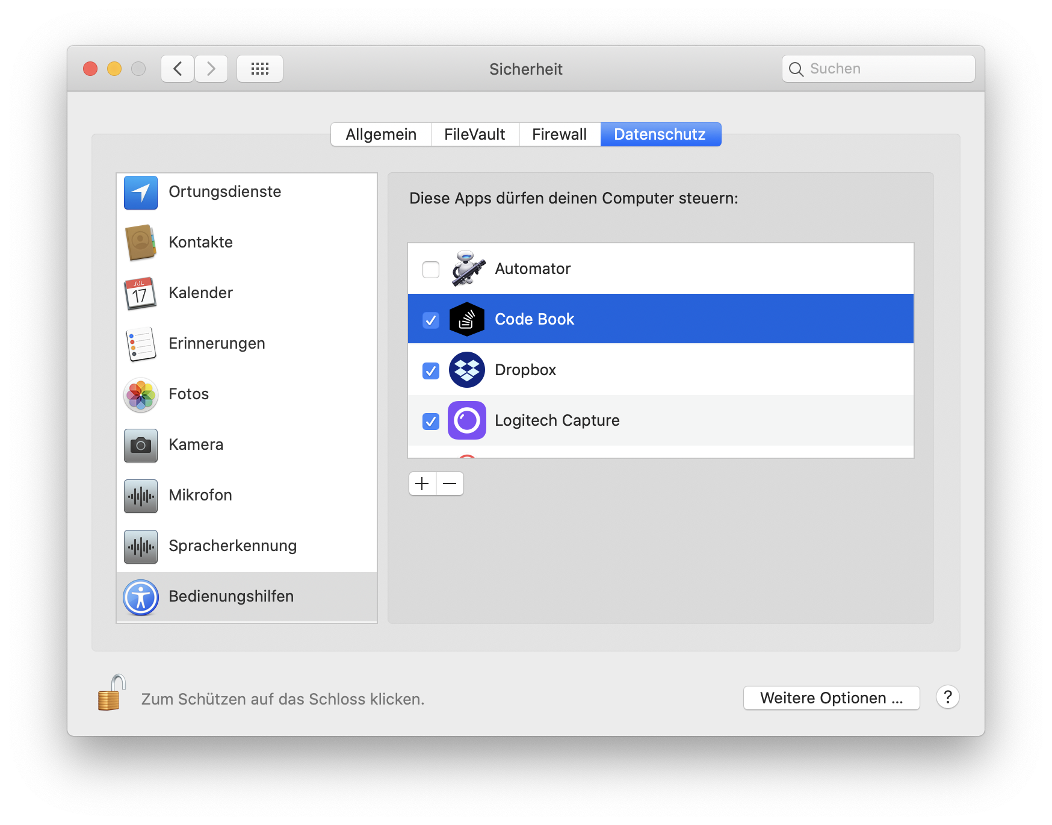Viewport: 1052px width, 825px height.
Task: Open help with the question mark button
Action: tap(947, 697)
